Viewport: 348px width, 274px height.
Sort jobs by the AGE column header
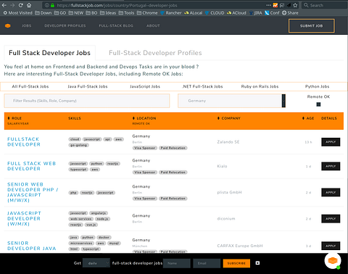(x=308, y=118)
